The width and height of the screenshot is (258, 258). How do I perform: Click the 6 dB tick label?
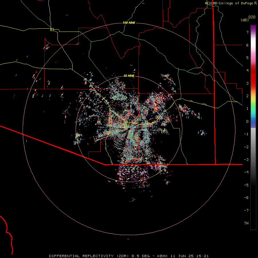click(x=247, y=45)
